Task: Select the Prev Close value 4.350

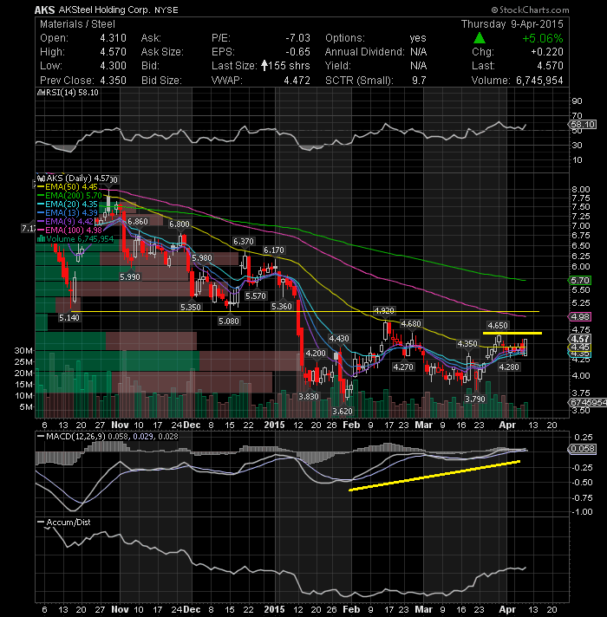Action: pyautogui.click(x=113, y=80)
